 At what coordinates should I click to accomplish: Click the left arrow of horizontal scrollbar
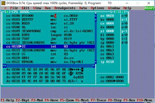coord(4,65)
